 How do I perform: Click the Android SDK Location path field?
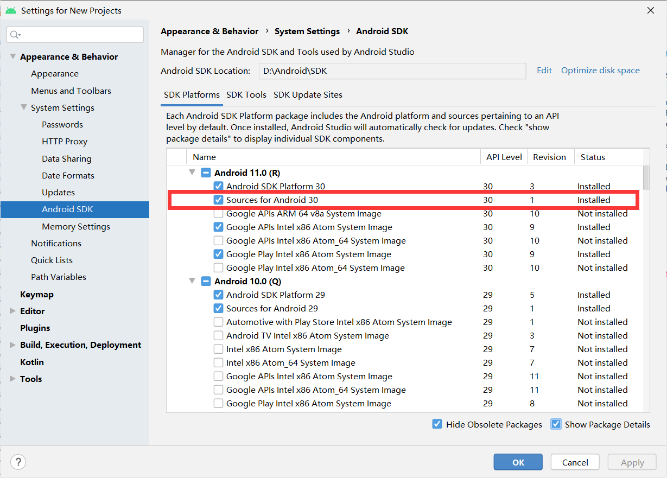click(392, 71)
